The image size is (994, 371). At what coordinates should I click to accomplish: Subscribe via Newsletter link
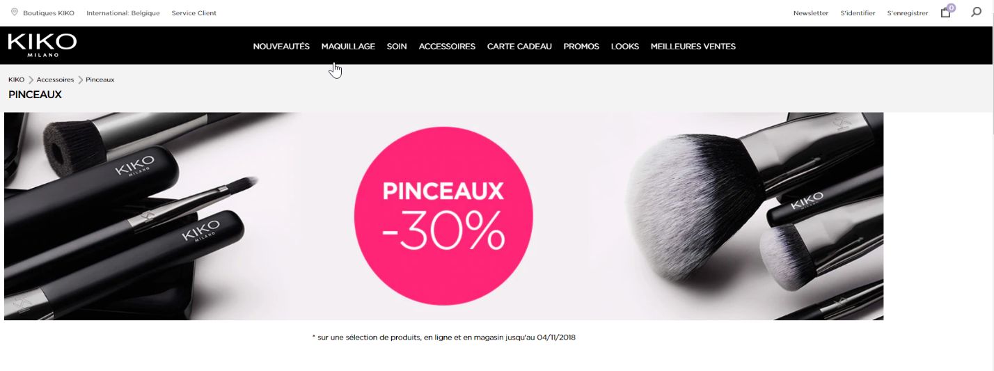pos(811,13)
